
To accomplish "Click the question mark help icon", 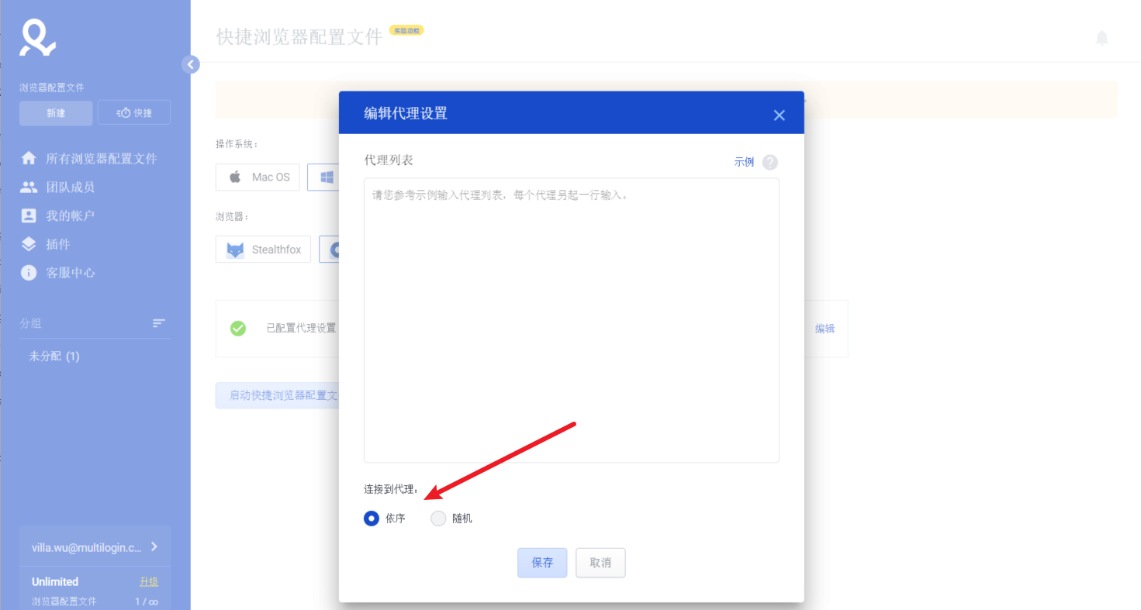I will click(x=769, y=162).
